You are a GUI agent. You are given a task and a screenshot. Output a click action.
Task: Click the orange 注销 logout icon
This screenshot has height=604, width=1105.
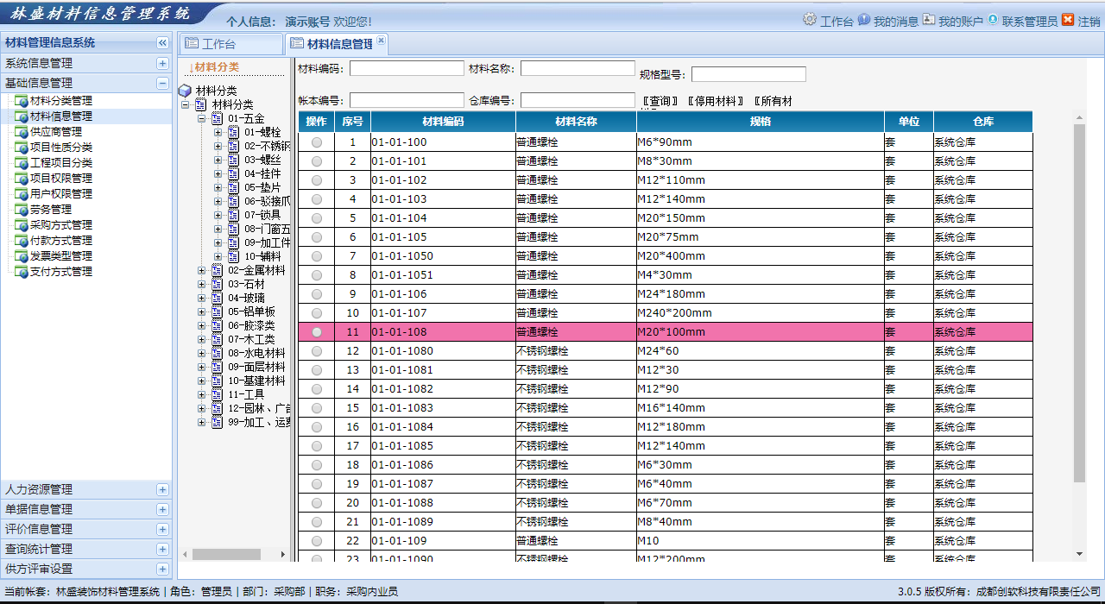[1068, 20]
